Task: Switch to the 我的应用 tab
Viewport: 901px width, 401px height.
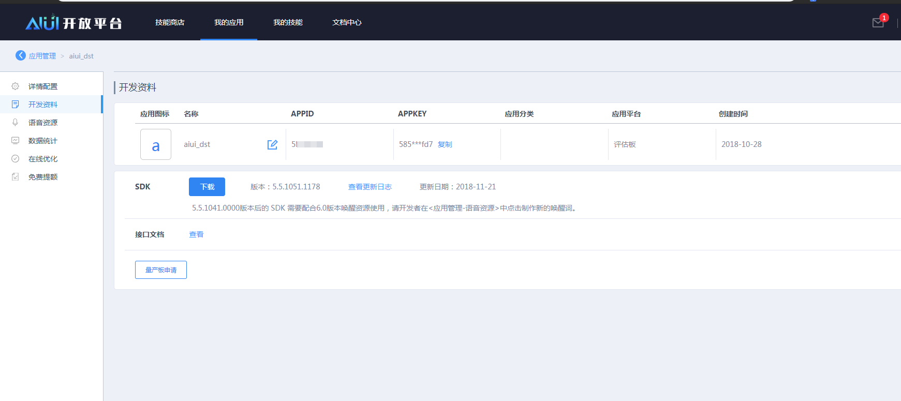Action: click(229, 22)
